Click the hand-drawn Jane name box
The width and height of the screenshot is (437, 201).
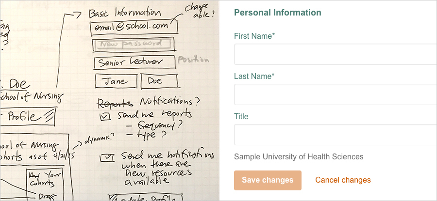[116, 81]
